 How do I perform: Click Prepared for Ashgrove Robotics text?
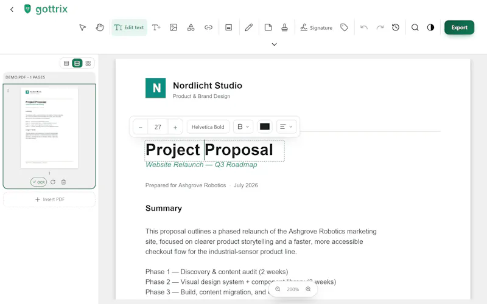[186, 185]
